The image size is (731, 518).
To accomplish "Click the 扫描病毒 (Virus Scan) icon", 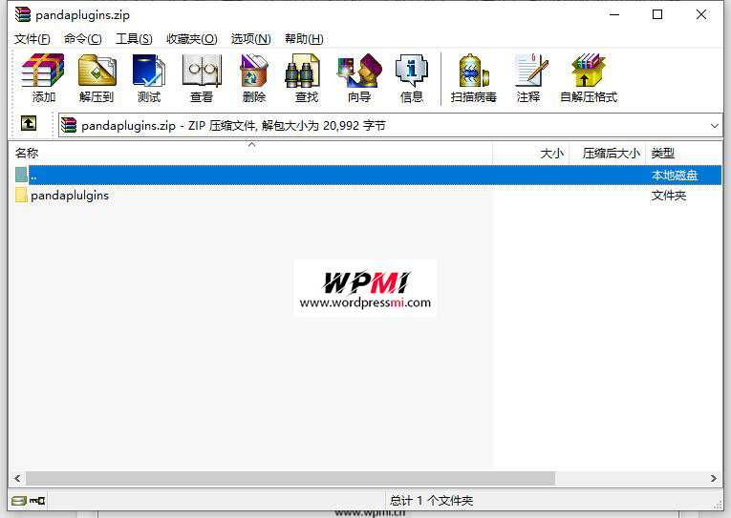I will (x=474, y=78).
